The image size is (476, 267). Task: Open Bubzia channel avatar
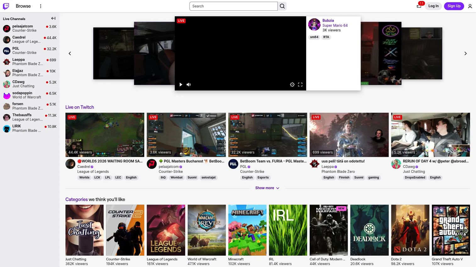click(x=314, y=24)
